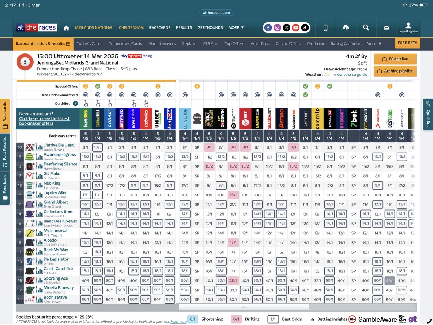
Task: Open Jupiter Allen horse link
Action: pos(56,192)
